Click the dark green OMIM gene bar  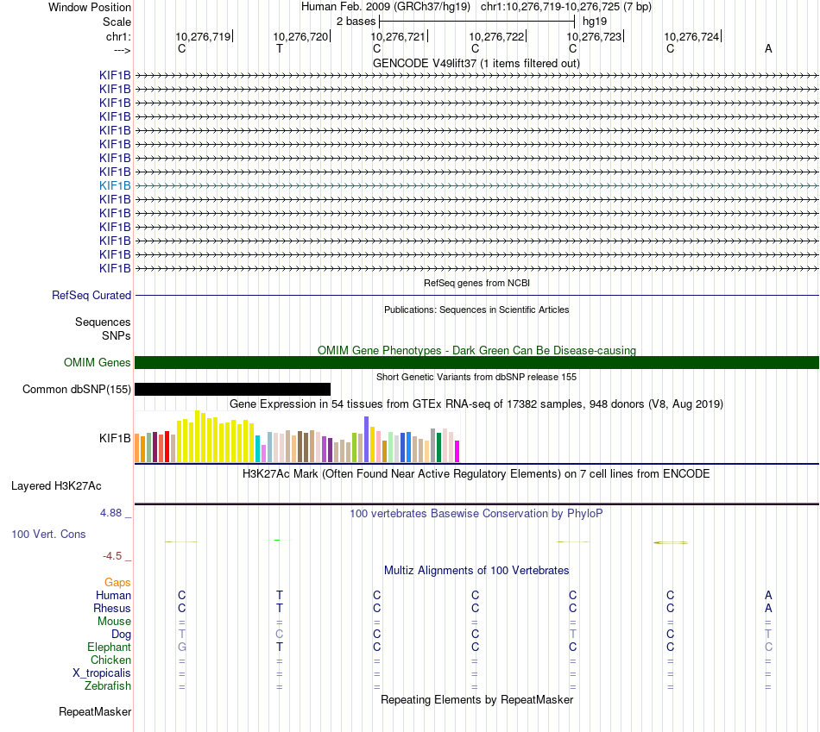[x=476, y=363]
